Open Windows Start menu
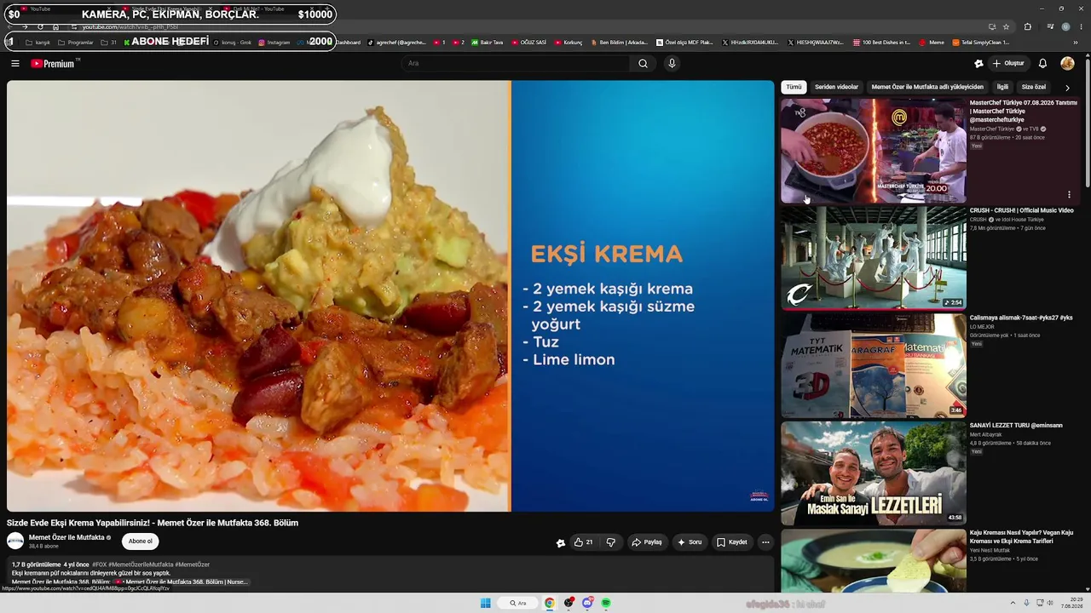 485,603
